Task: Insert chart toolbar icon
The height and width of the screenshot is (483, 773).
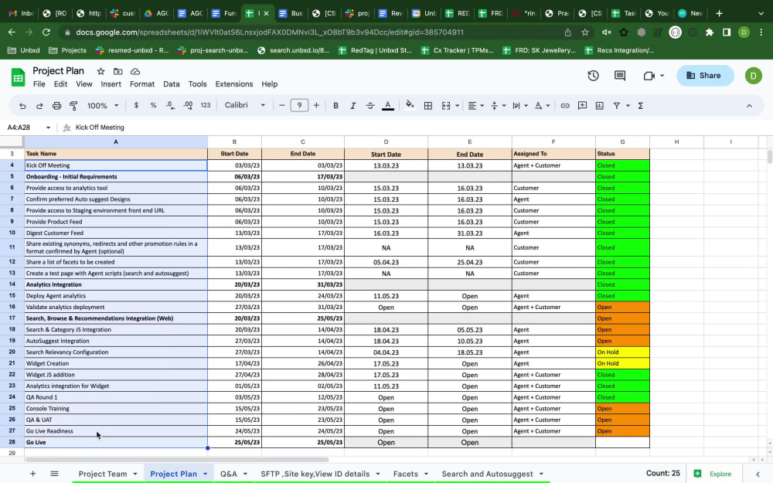Action: pyautogui.click(x=600, y=105)
